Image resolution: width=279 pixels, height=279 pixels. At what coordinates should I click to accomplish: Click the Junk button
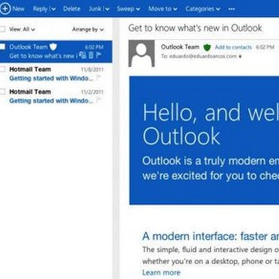coord(95,9)
